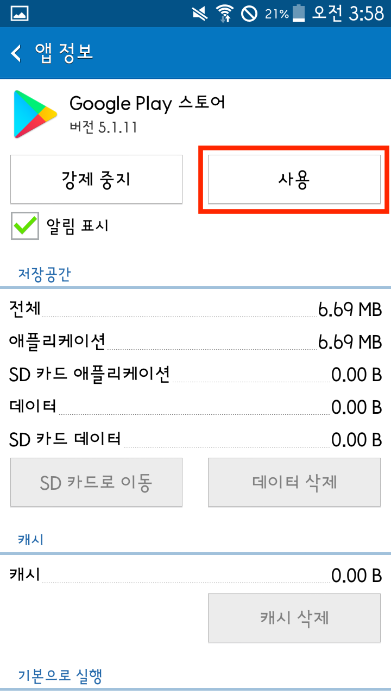391x695 pixels.
Task: Tap the 알림 표시 label text
Action: click(78, 226)
